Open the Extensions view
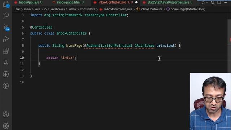Screen dimensions: 231x130 coord(6,51)
